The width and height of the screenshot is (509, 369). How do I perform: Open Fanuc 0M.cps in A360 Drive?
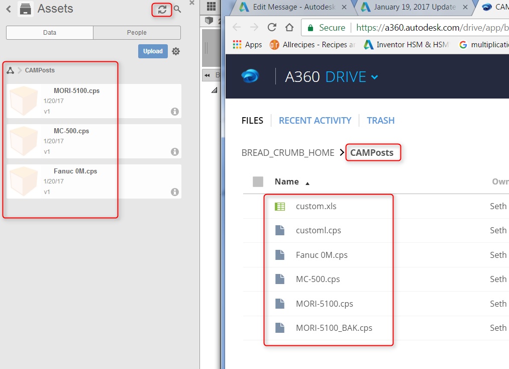pos(322,255)
